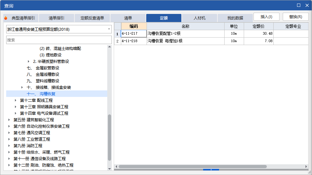Click the 定额专业 column header
The height and width of the screenshot is (175, 312).
click(291, 26)
